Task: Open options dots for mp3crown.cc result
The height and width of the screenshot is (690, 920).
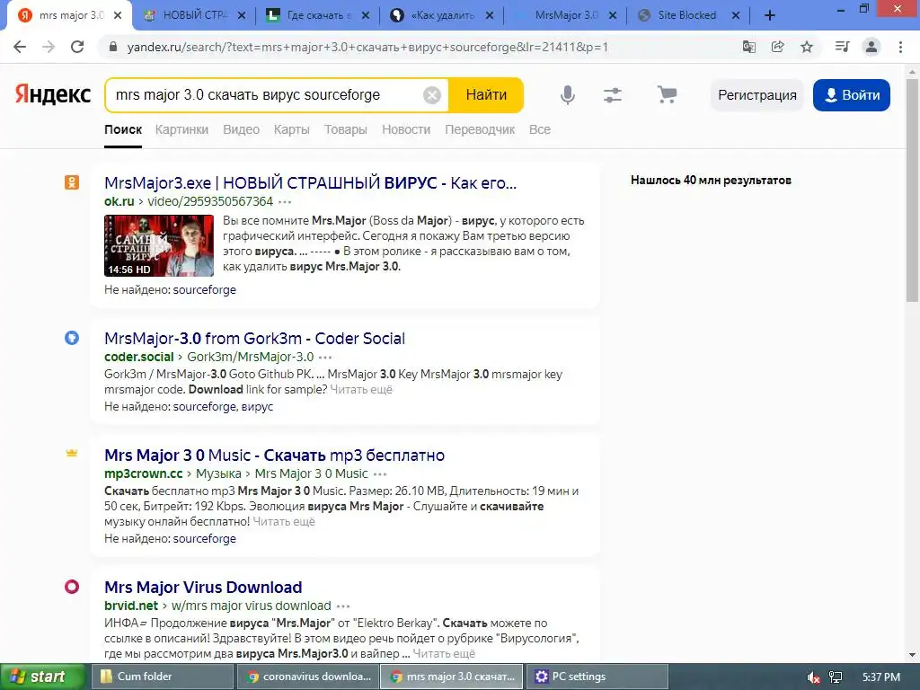Action: (x=380, y=474)
